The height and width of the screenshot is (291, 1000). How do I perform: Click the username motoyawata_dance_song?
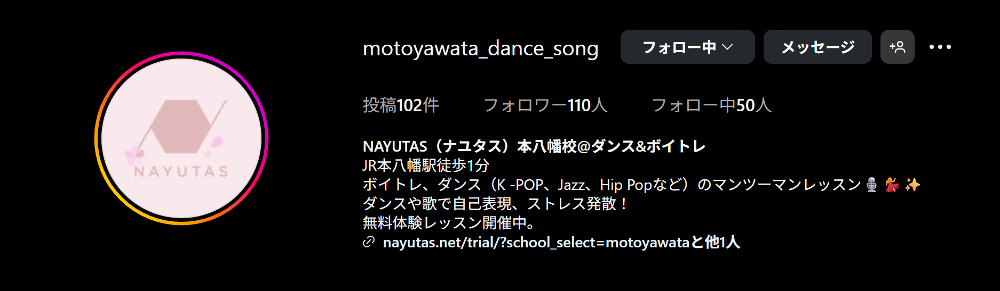point(480,48)
